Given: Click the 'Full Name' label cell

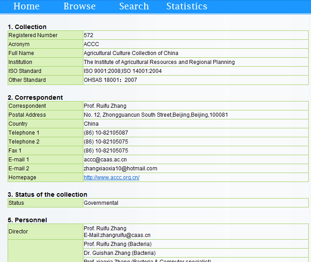Looking at the screenshot, I should (45, 53).
